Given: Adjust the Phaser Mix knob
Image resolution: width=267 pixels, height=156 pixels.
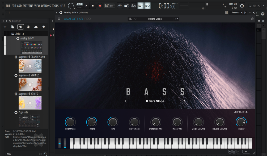Looking at the screenshot, I should (x=177, y=122).
